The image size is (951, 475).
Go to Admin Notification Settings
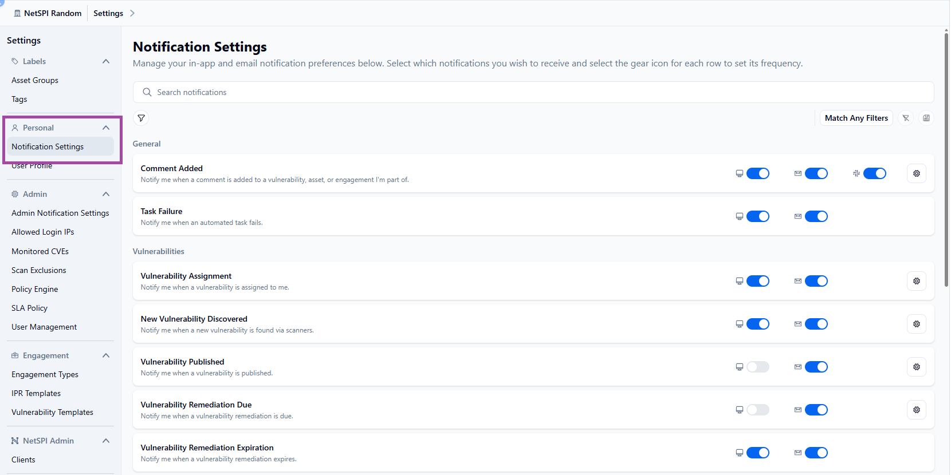(x=60, y=213)
